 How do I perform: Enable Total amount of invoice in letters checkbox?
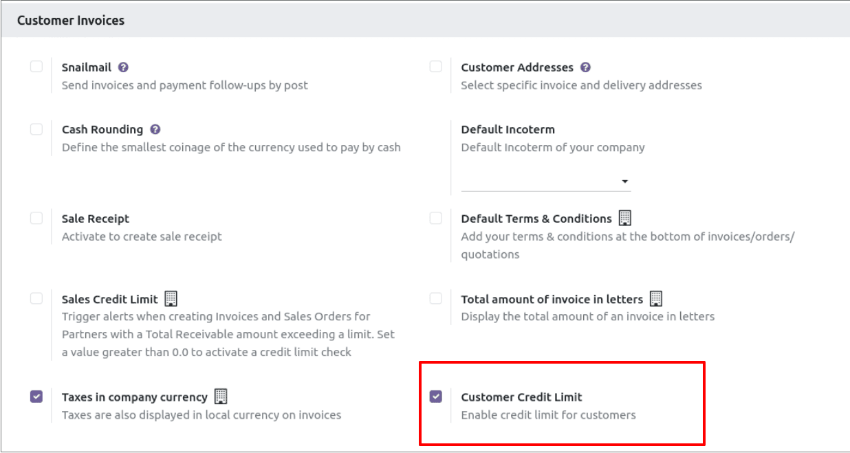[436, 298]
